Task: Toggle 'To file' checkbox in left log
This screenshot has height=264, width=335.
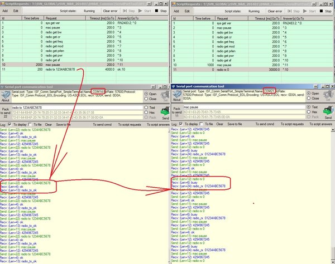Action: (x=30, y=124)
